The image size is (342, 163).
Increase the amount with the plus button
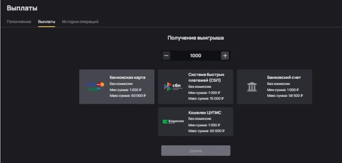[x=225, y=56]
